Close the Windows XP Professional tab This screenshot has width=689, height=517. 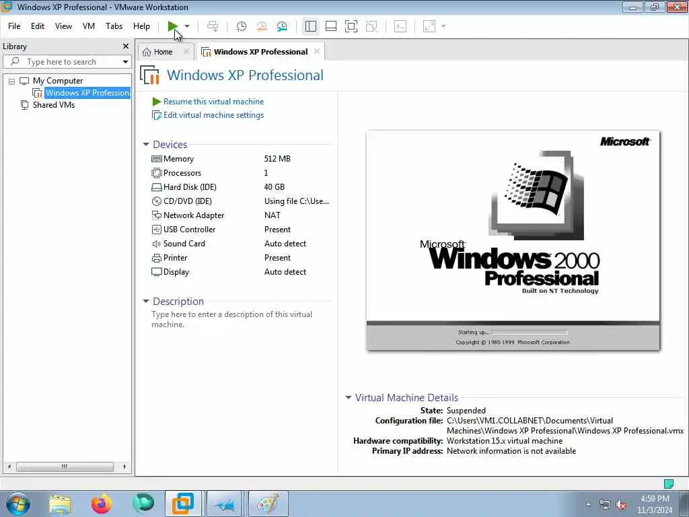(x=317, y=51)
